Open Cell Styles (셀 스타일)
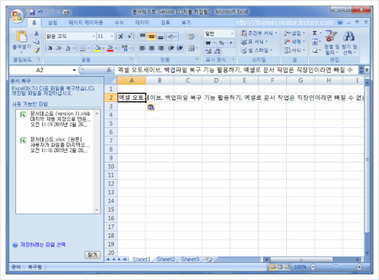The height and width of the screenshot is (280, 379). tap(256, 50)
